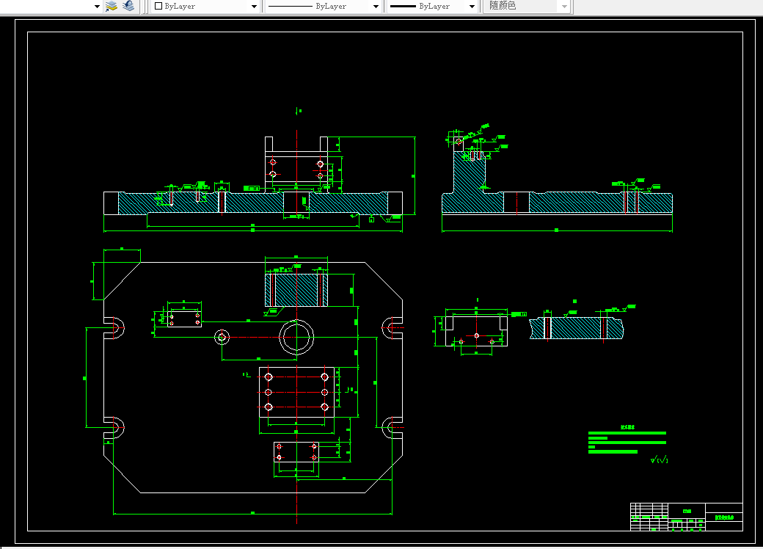Click the title block in the corner
This screenshot has width=763, height=549.
[687, 517]
